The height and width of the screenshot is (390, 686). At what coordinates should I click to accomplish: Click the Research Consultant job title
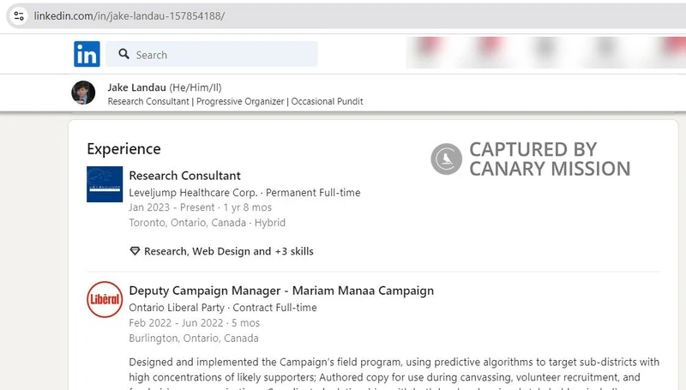click(184, 176)
